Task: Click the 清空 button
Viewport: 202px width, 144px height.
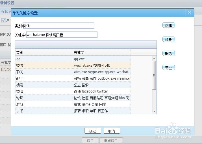Action: (x=168, y=67)
